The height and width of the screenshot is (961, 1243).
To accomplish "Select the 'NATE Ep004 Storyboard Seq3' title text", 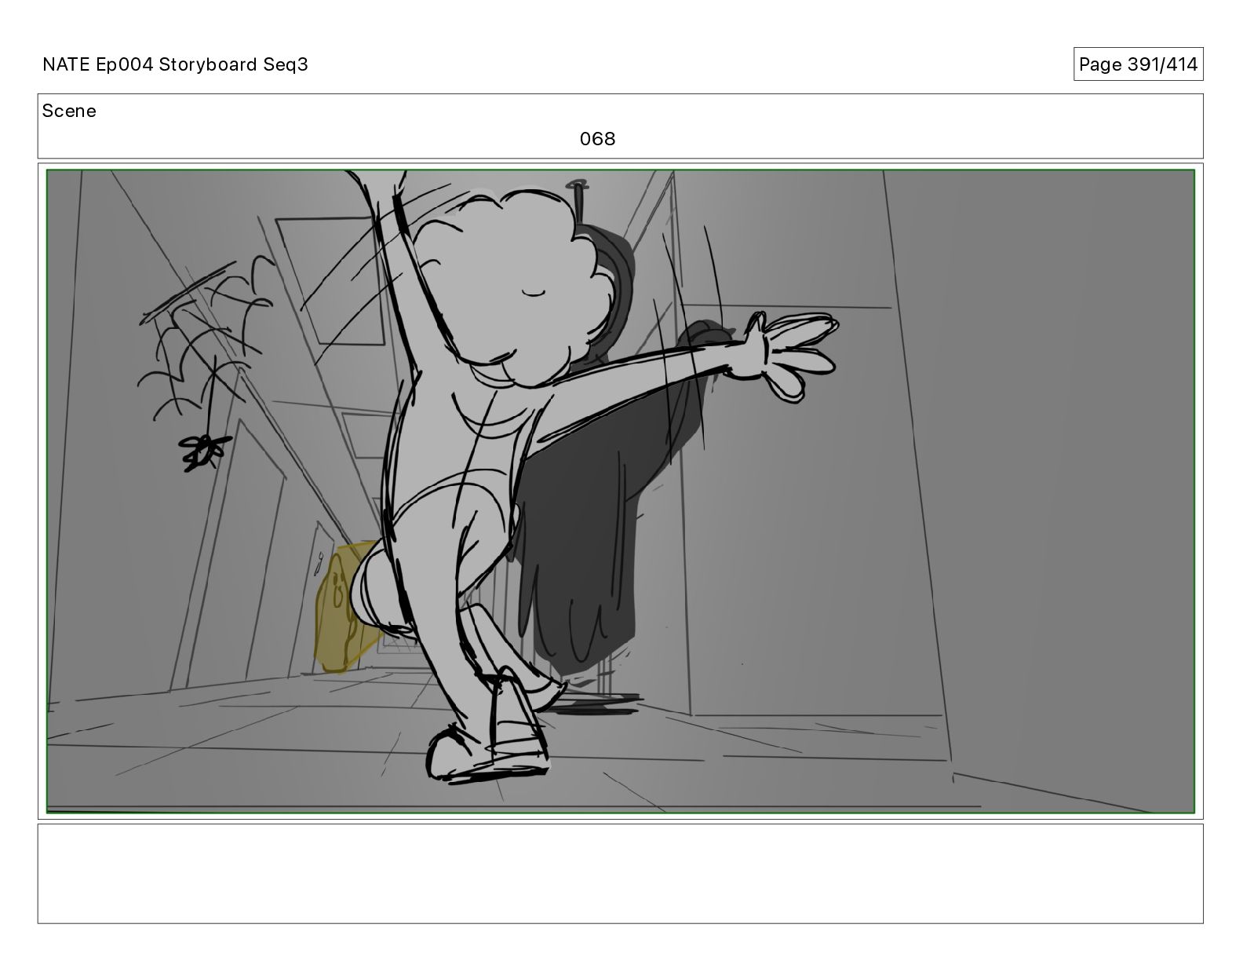I will pos(175,64).
